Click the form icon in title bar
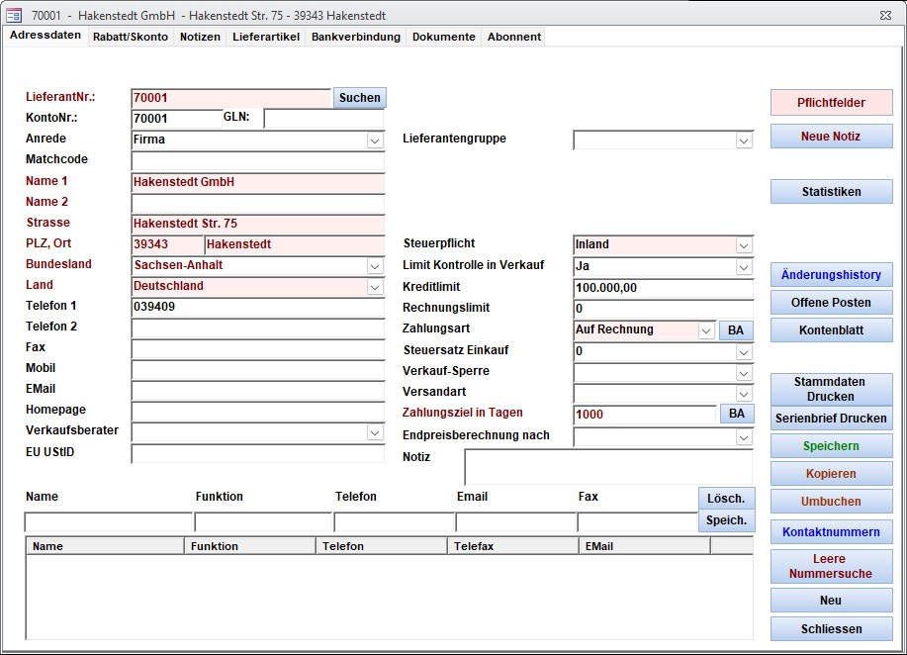The image size is (907, 655). point(14,16)
